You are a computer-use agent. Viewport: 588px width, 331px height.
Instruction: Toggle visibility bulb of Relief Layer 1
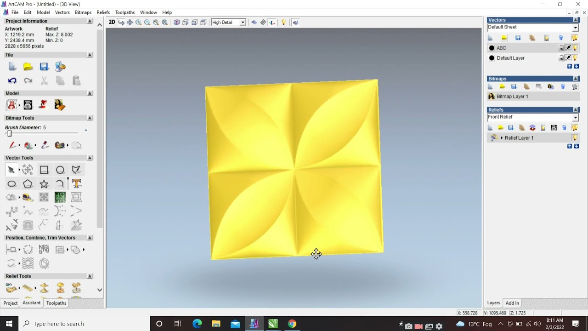[575, 138]
